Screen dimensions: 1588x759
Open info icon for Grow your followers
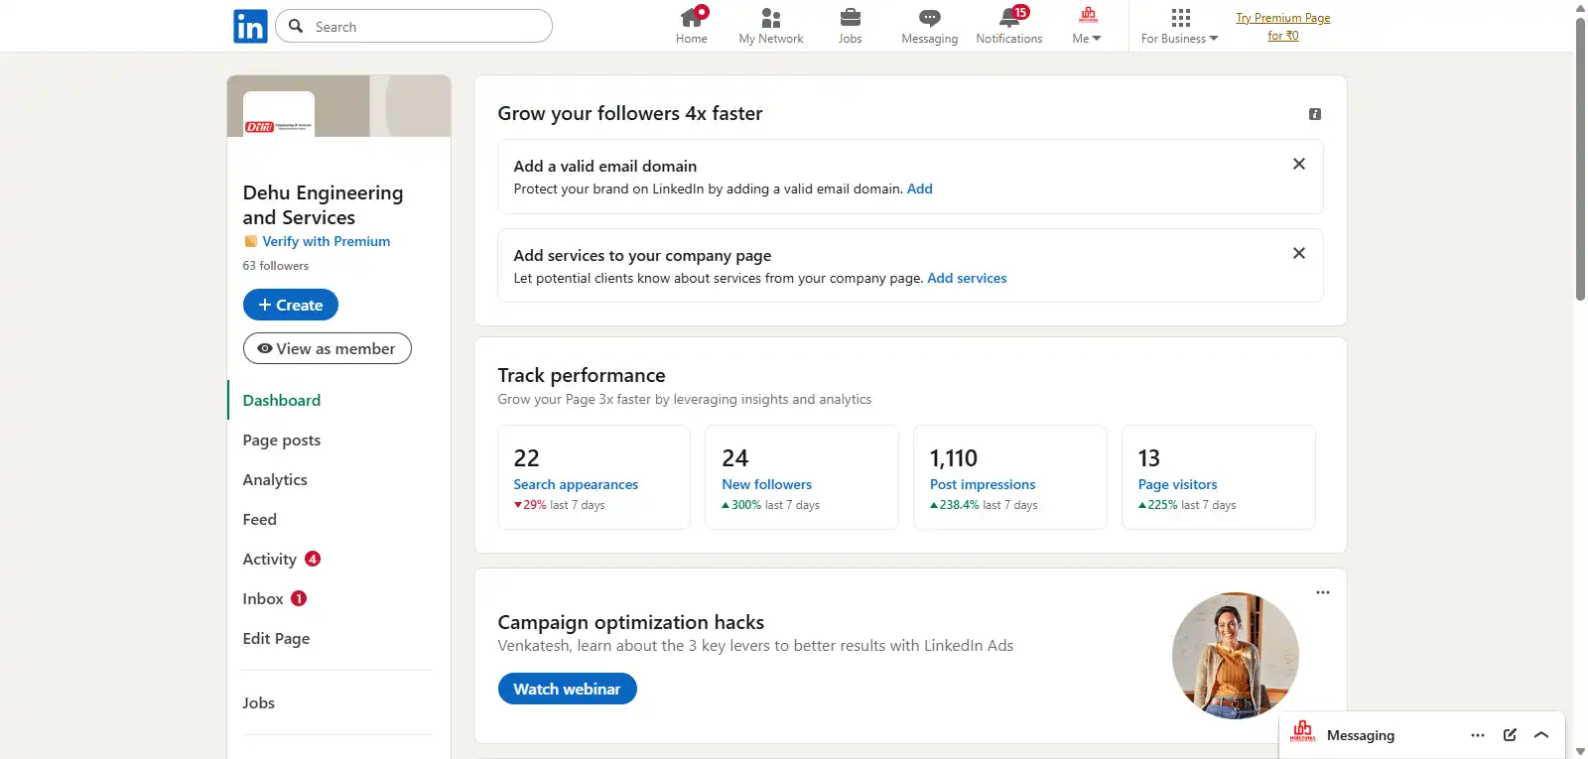point(1315,114)
